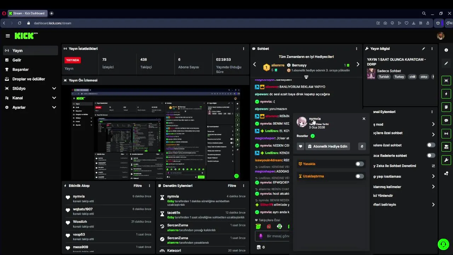This screenshot has width=453, height=255.
Task: Select the Stream - Kick Dashboard browser tab
Action: click(x=28, y=13)
